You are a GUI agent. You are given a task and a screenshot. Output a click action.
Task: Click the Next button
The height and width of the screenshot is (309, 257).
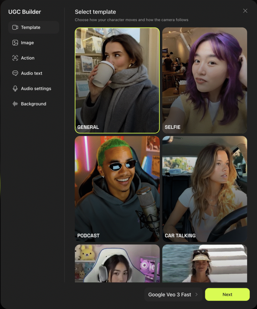[x=227, y=295]
